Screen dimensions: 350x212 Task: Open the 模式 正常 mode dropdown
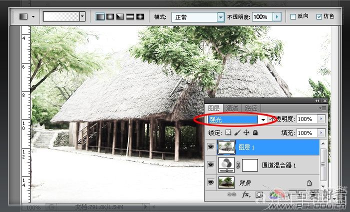pyautogui.click(x=198, y=17)
